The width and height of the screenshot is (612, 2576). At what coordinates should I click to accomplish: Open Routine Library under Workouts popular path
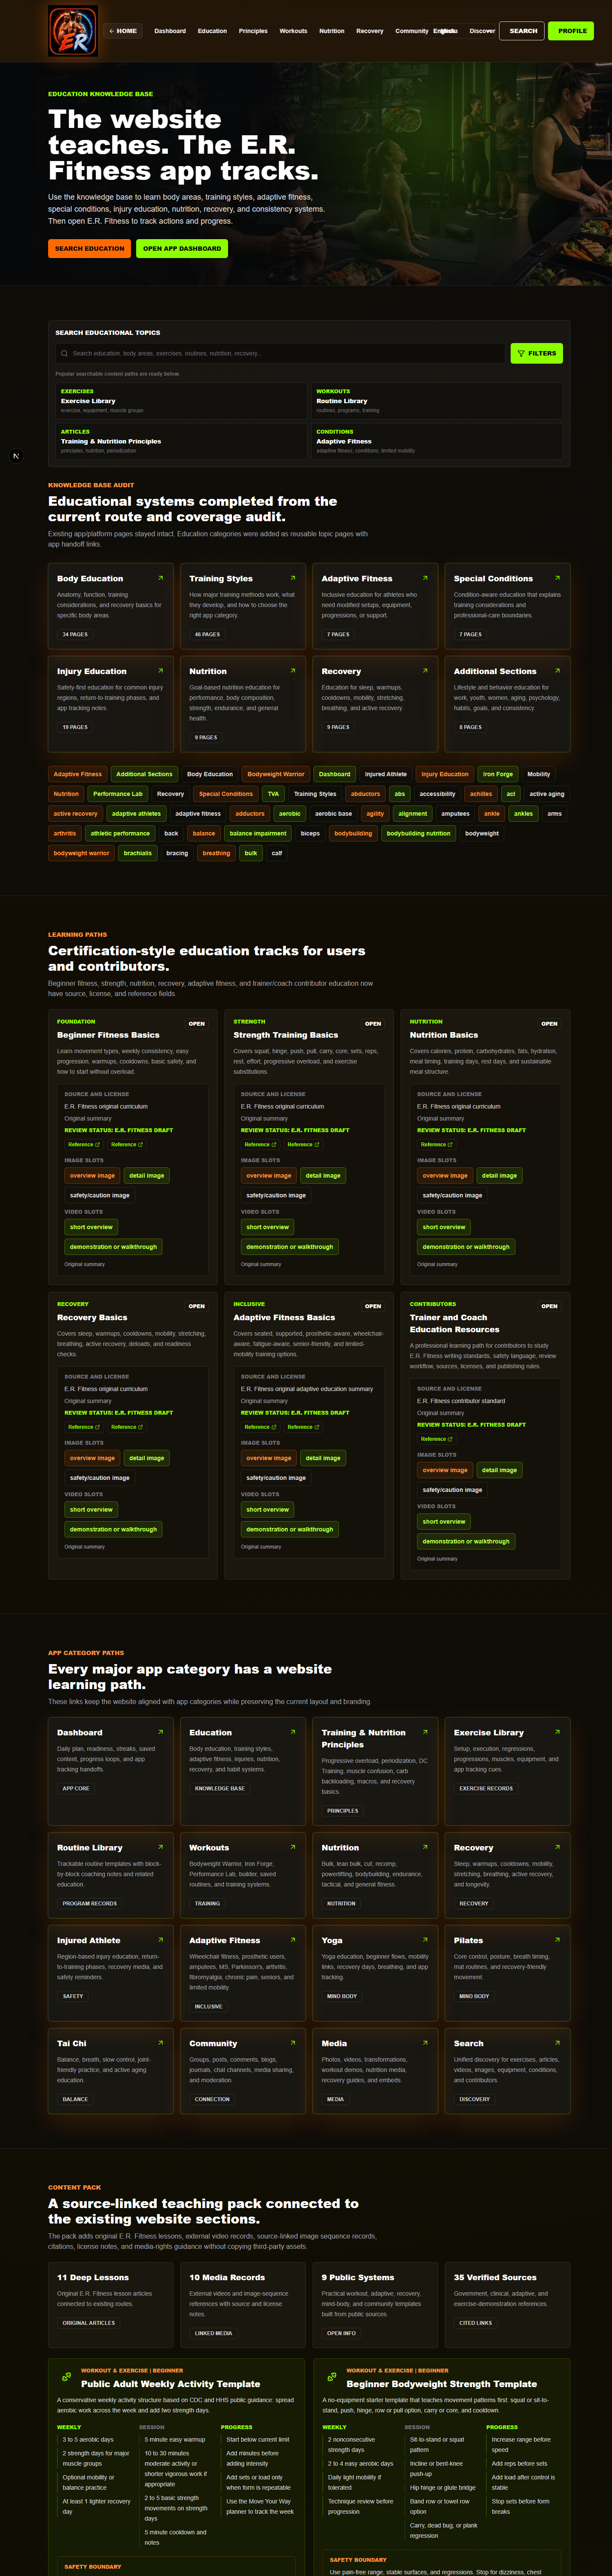pos(437,401)
